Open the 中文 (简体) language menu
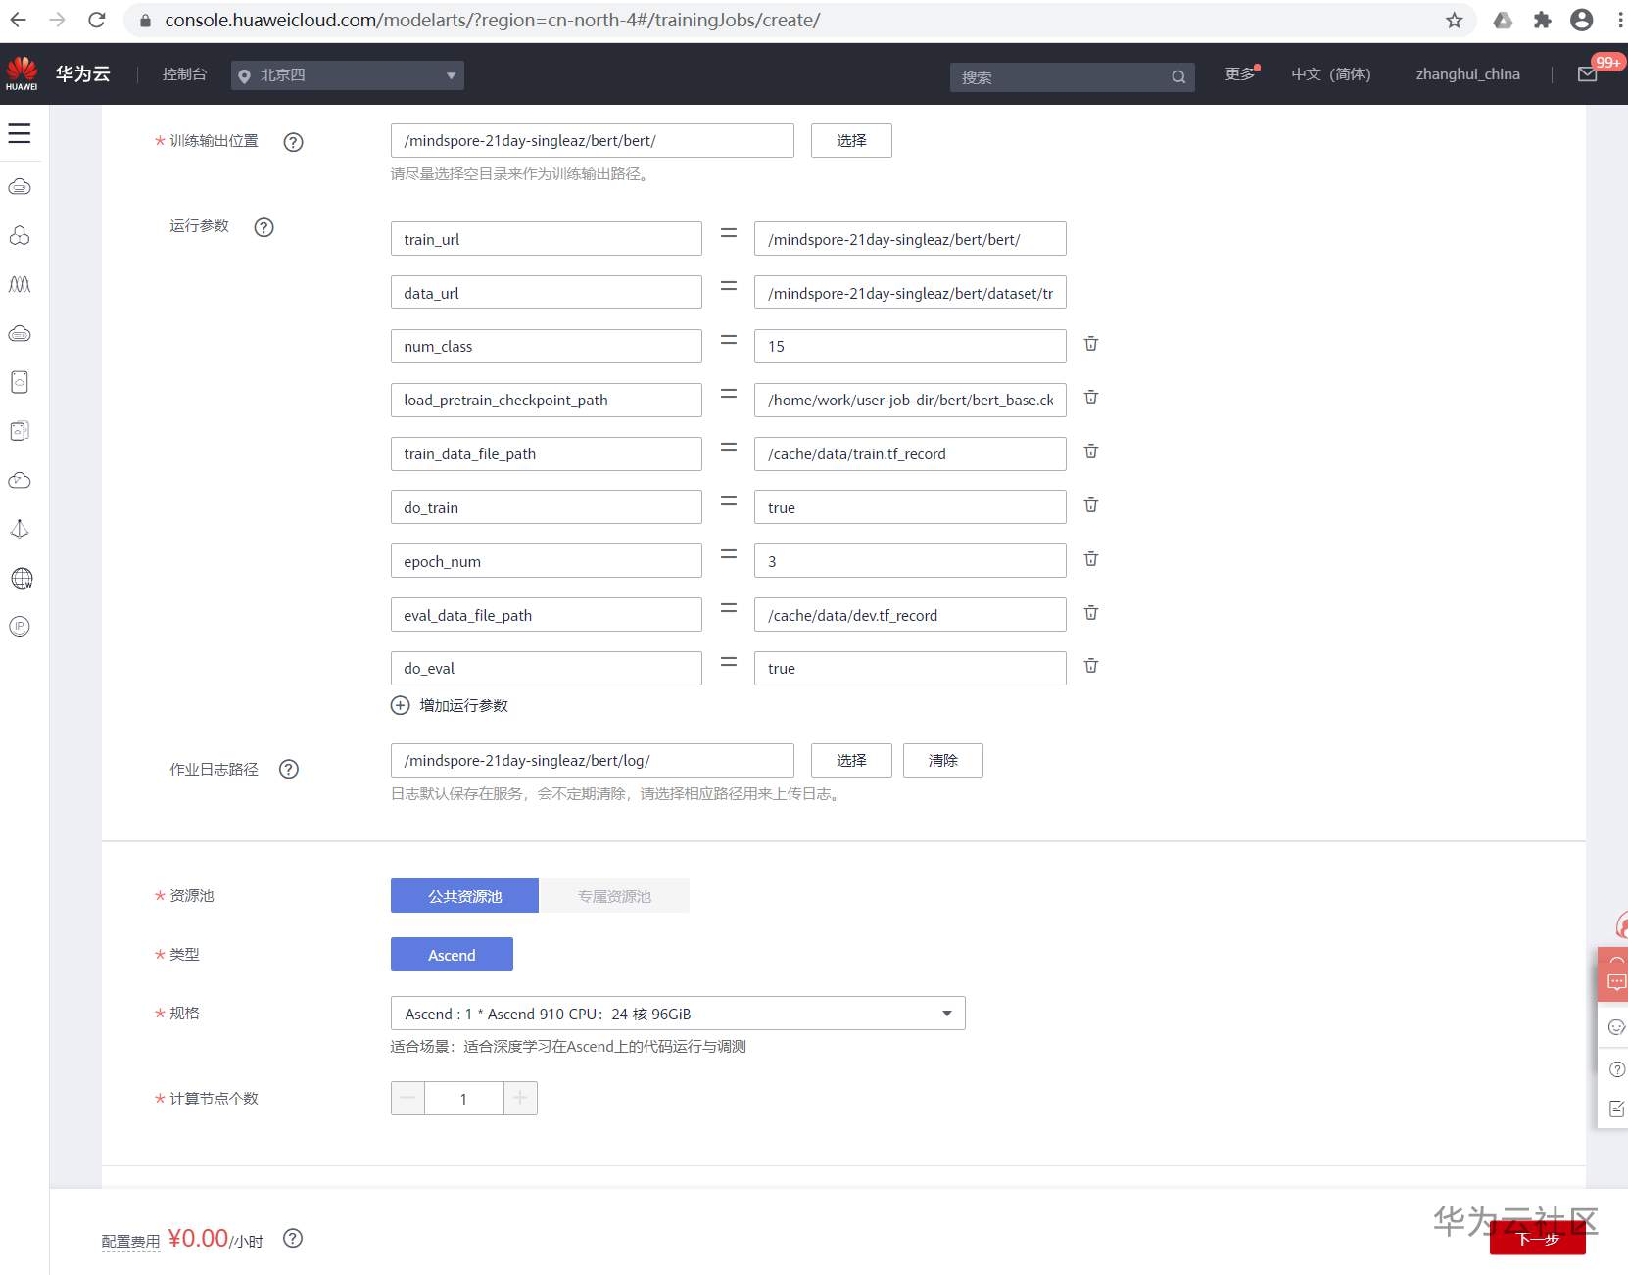The image size is (1628, 1275). pos(1331,74)
